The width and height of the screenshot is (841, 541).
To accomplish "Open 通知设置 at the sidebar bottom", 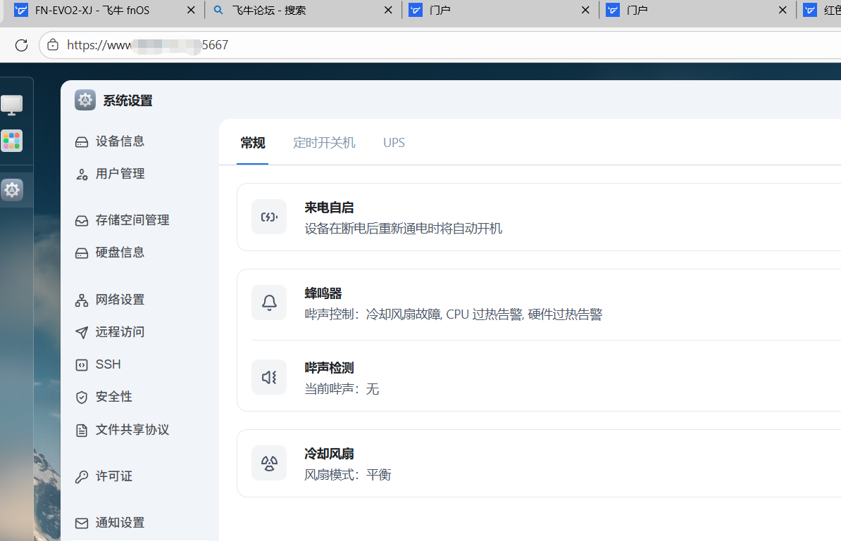I will tap(118, 522).
